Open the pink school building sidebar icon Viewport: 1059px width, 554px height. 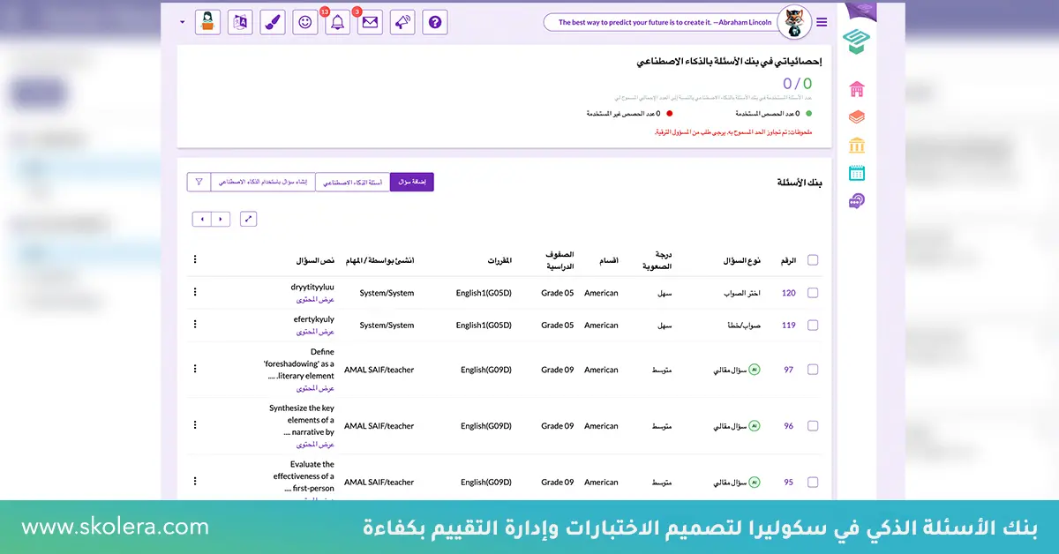[856, 89]
